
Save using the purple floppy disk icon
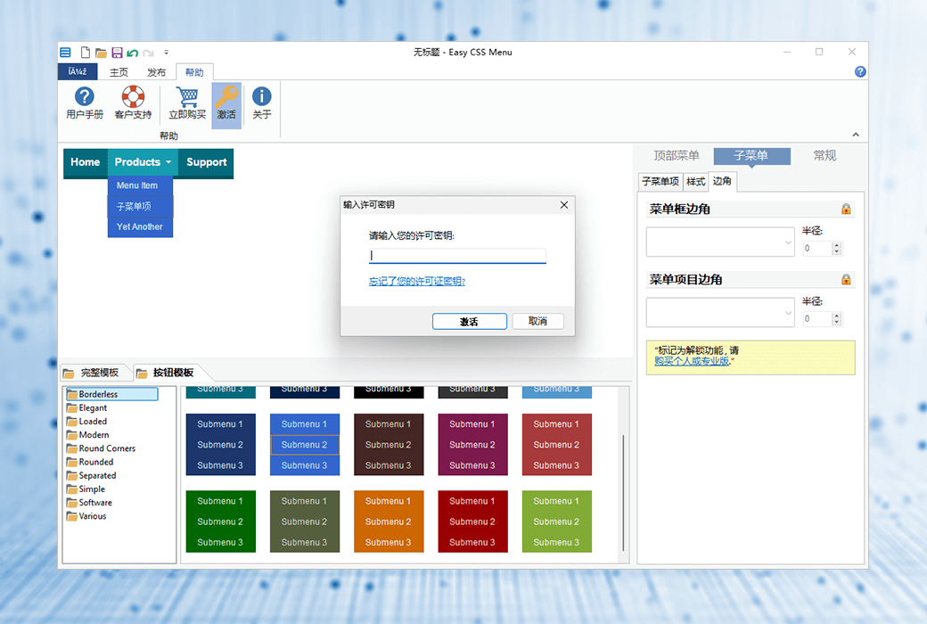[117, 53]
